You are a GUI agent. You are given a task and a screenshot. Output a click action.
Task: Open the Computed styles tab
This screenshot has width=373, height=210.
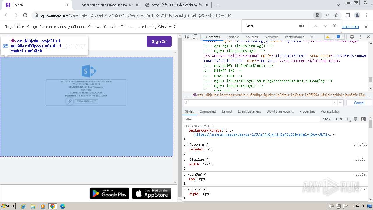coord(208,111)
